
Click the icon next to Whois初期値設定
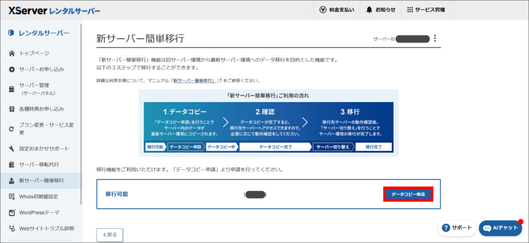[x=12, y=196]
